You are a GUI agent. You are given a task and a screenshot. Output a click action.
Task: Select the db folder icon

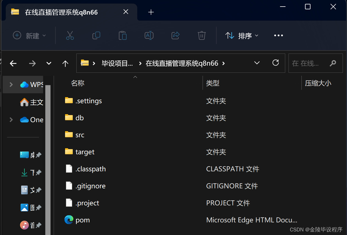[x=69, y=117]
